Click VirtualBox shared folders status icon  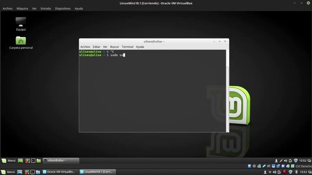tap(269, 166)
